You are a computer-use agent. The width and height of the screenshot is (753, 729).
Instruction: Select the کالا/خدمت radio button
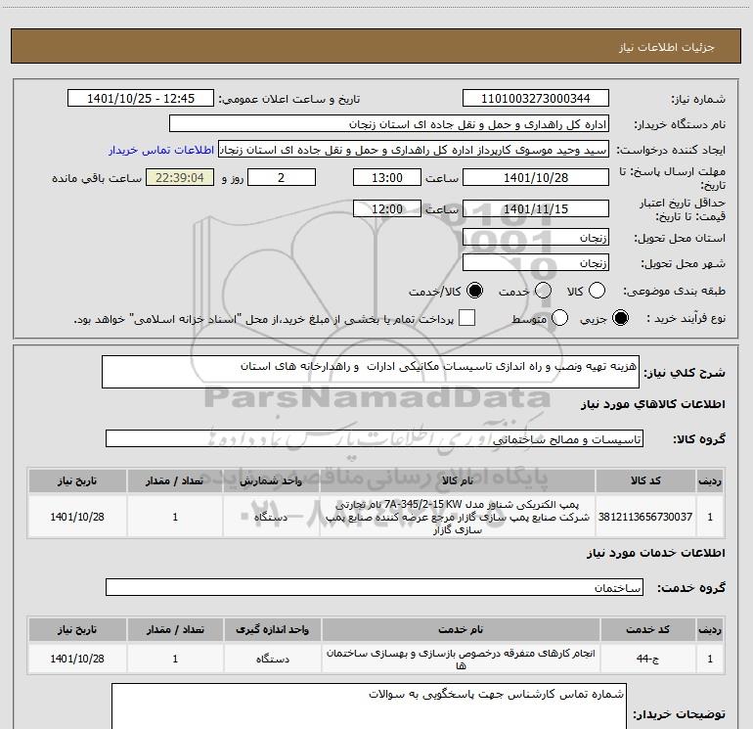[475, 291]
